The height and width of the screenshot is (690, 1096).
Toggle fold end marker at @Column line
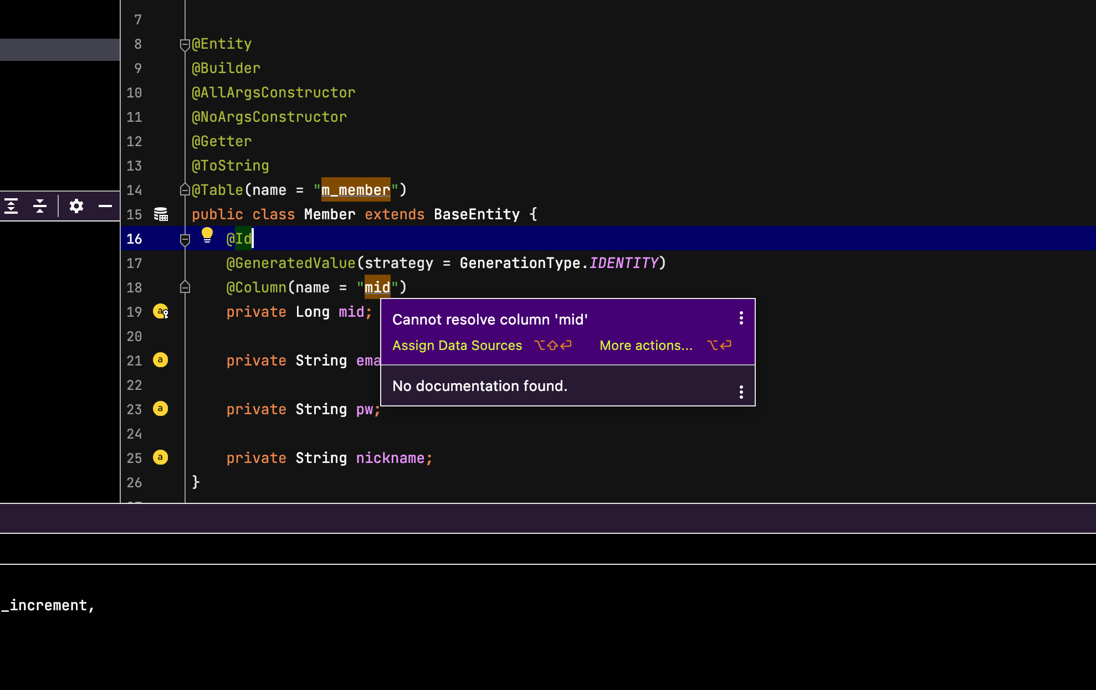tap(185, 287)
